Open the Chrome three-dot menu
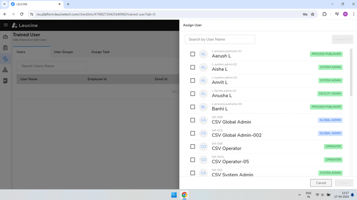Screen dimensions: 357x200 [353, 14]
